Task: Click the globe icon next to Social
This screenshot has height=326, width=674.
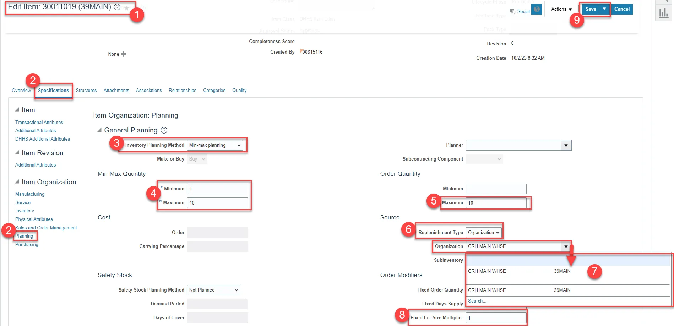Action: [x=537, y=10]
